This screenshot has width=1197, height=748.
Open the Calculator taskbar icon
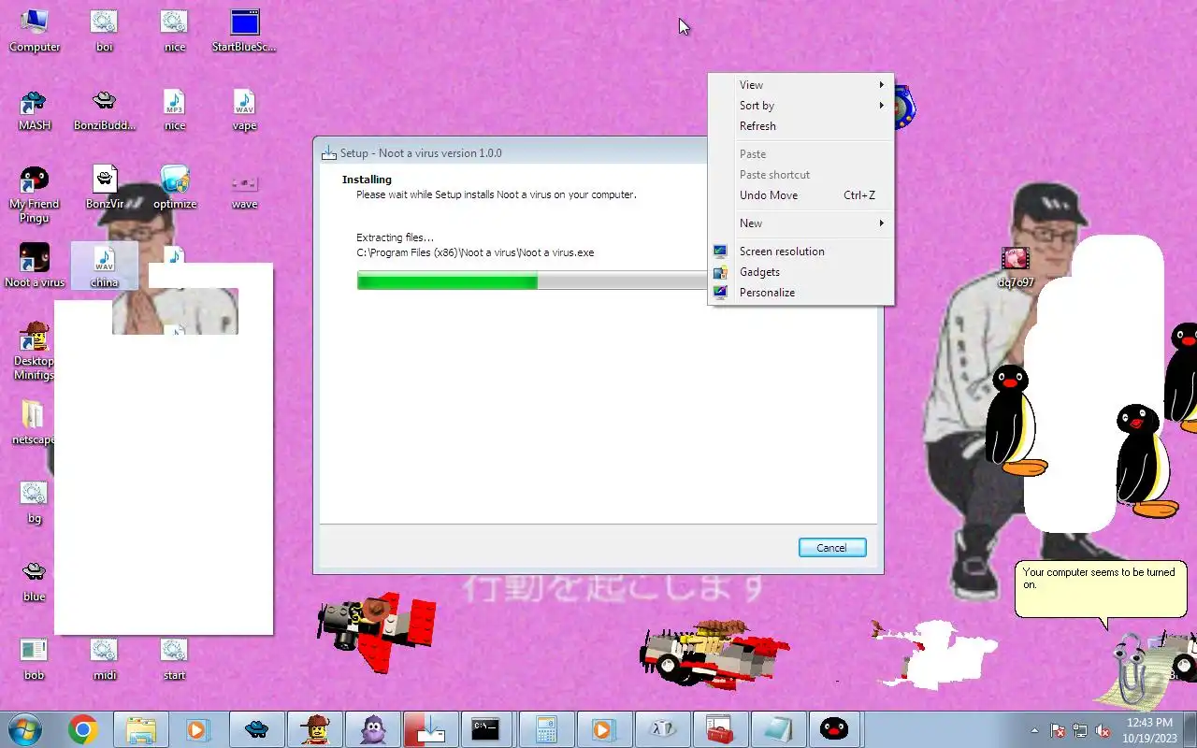tap(545, 729)
